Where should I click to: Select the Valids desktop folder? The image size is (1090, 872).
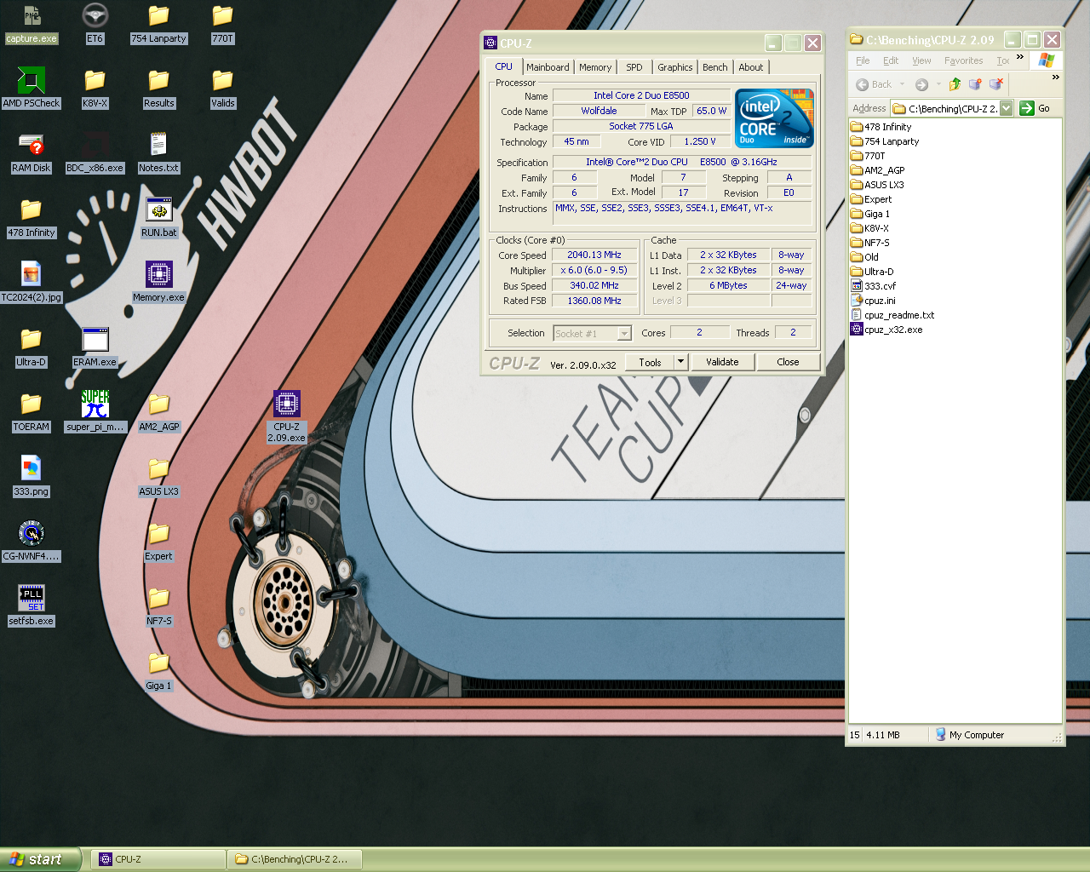click(x=222, y=89)
